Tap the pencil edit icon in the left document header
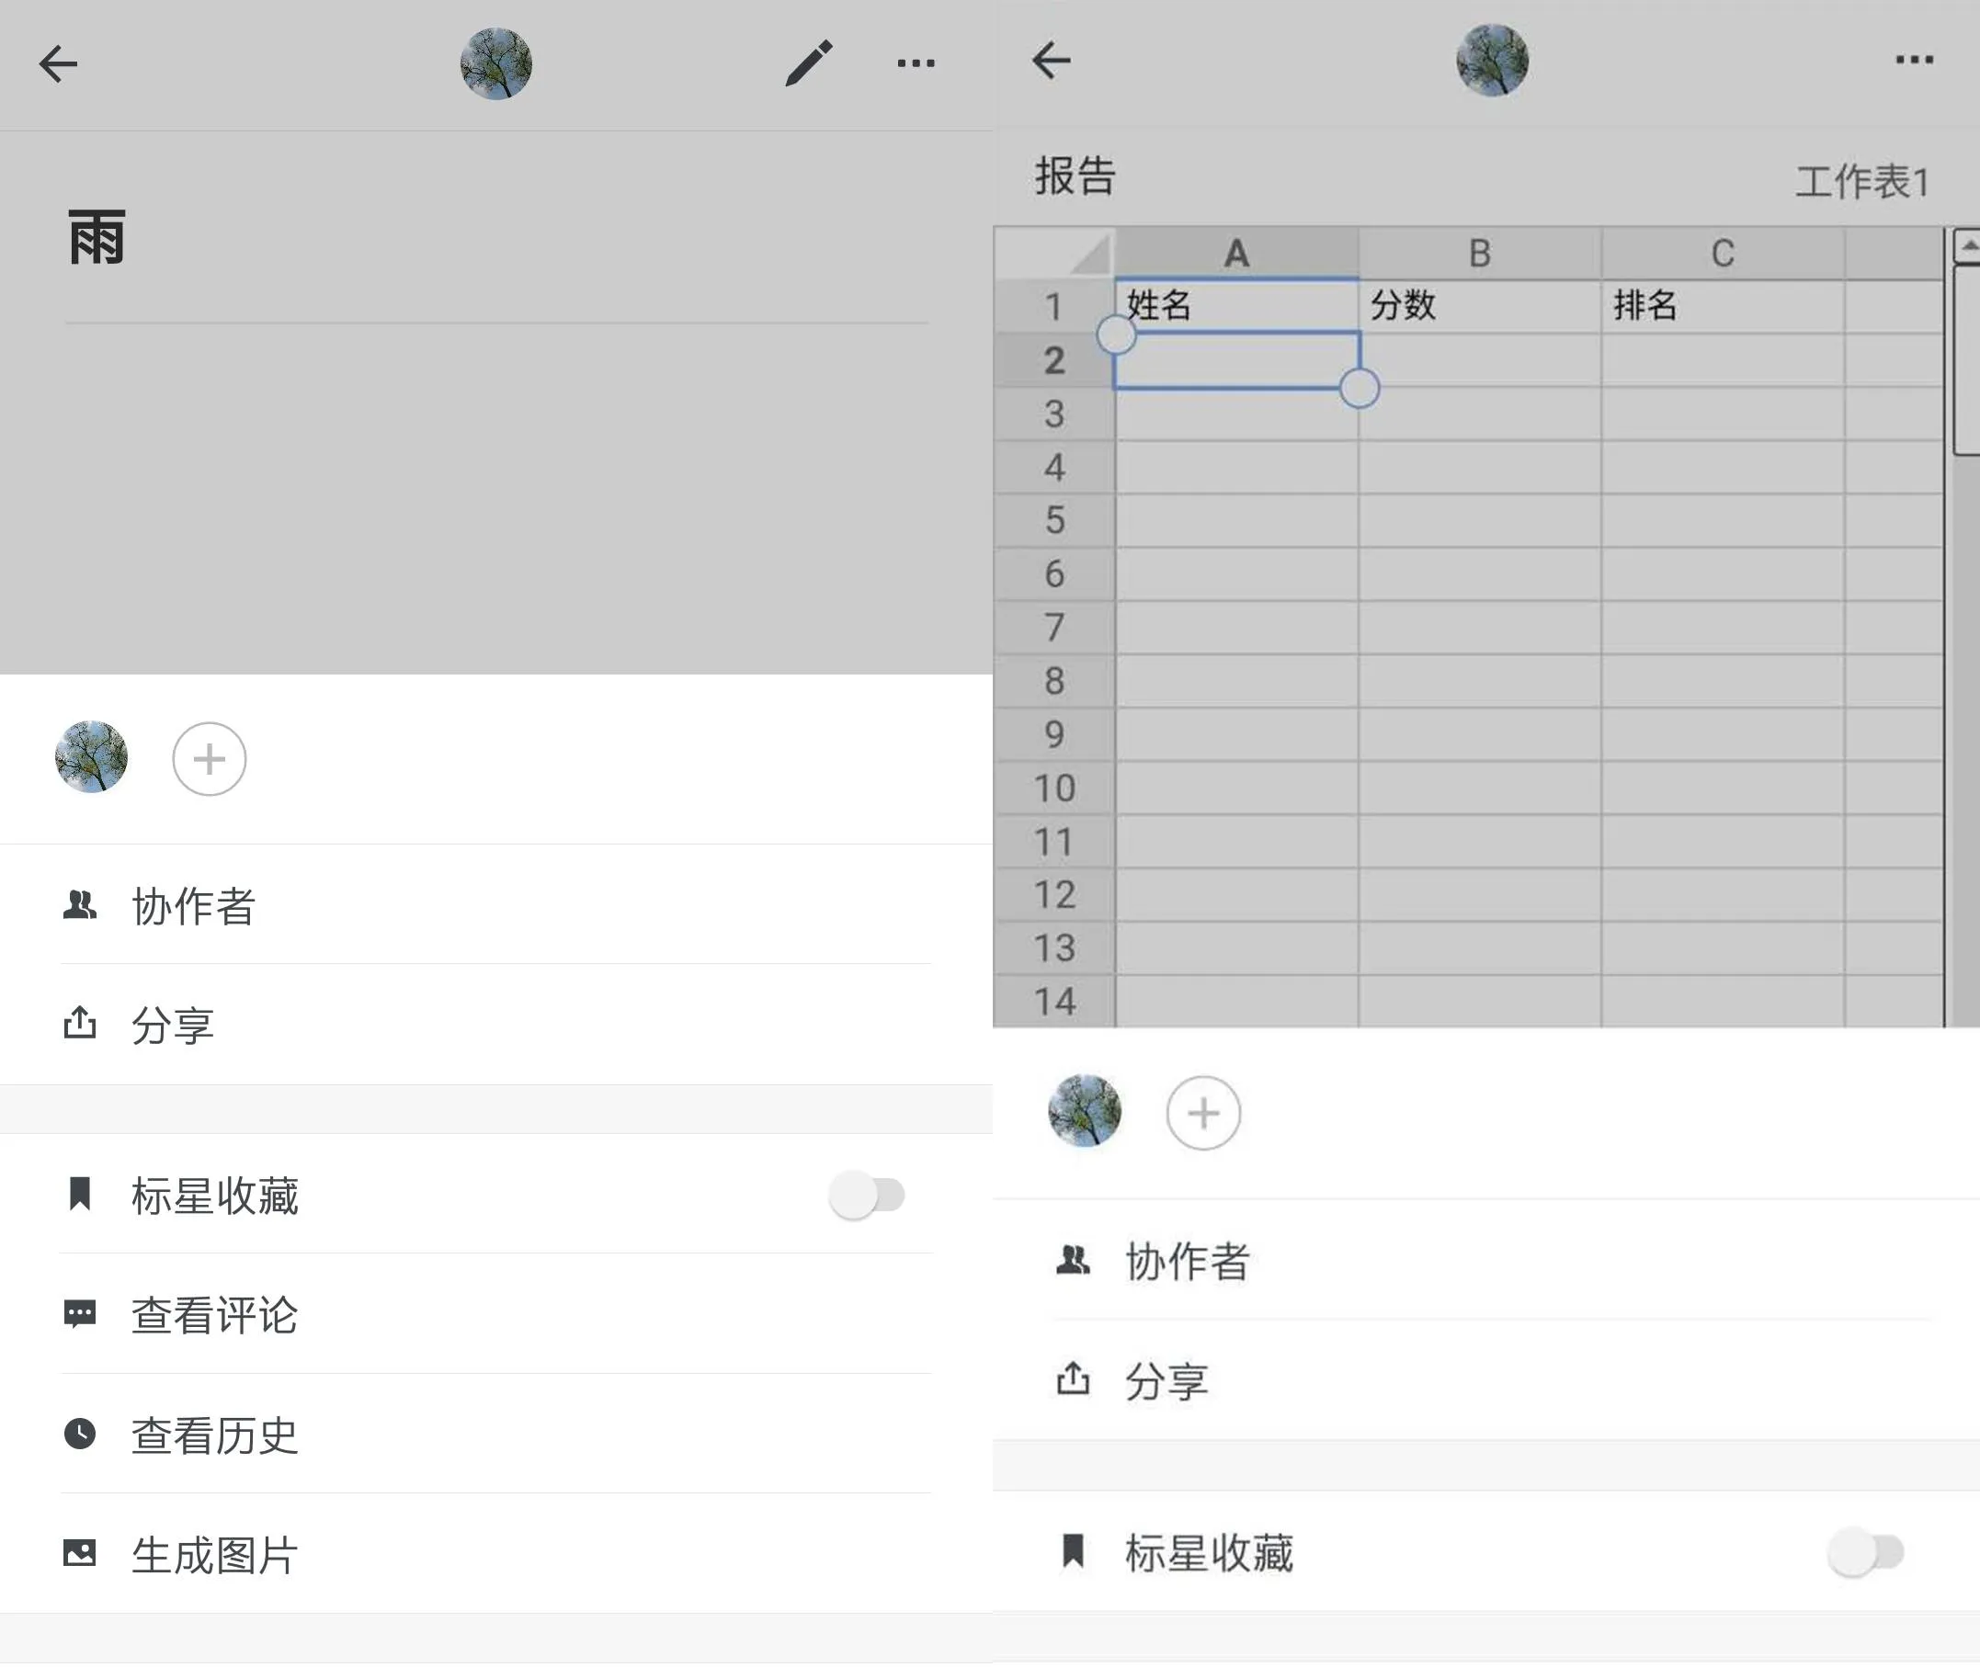The height and width of the screenshot is (1667, 1980). [809, 63]
